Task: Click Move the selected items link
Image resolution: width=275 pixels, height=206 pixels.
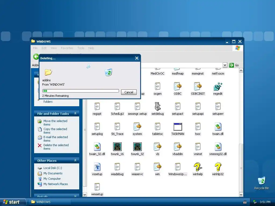Action: 55,123
